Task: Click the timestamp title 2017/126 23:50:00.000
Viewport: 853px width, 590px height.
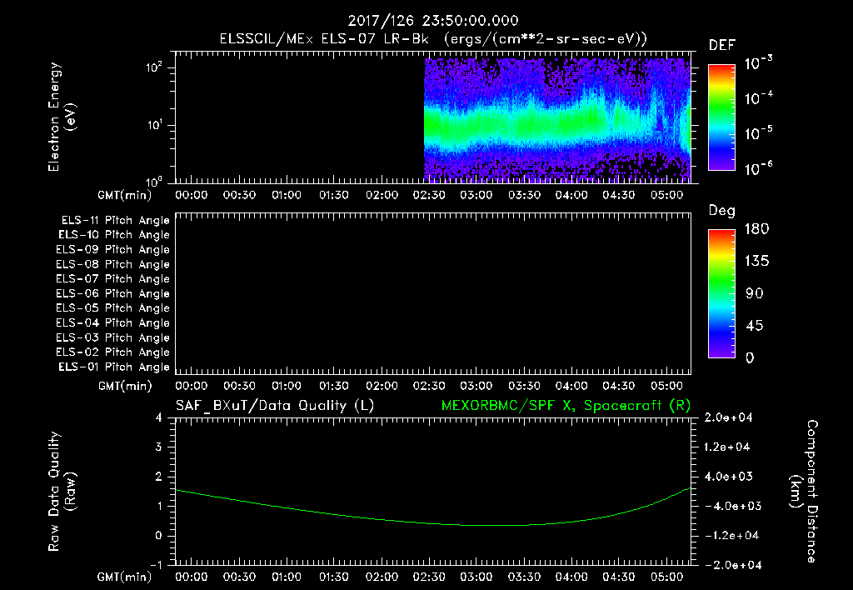Action: [433, 21]
